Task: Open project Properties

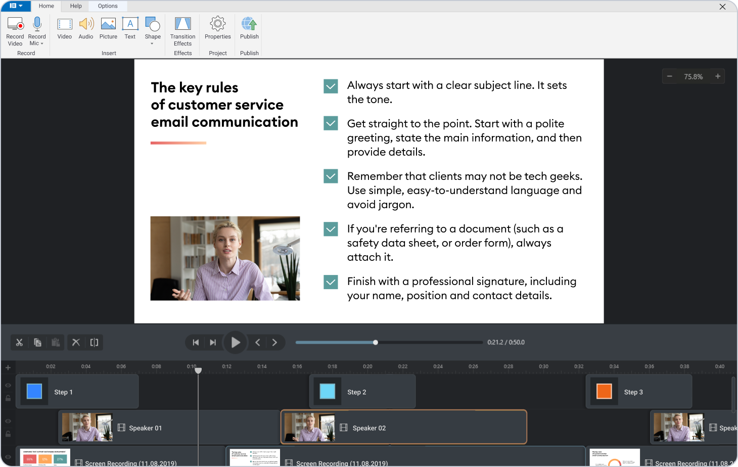Action: point(217,29)
